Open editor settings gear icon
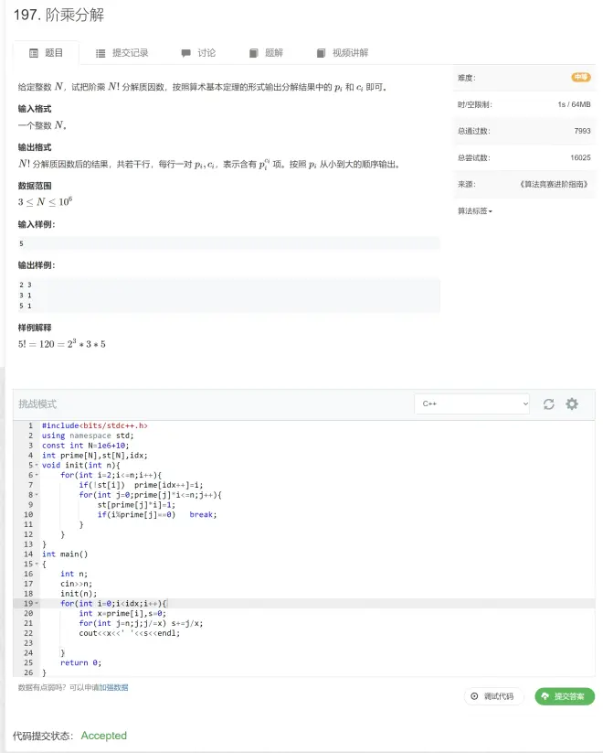Viewport: 603px width, 753px height. click(572, 403)
